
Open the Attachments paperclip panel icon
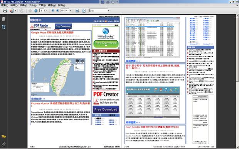tap(3, 144)
